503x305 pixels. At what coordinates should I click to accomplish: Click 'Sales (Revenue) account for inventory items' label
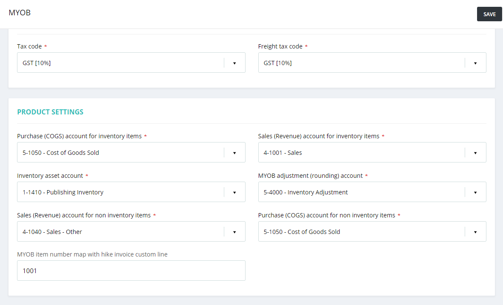click(319, 136)
